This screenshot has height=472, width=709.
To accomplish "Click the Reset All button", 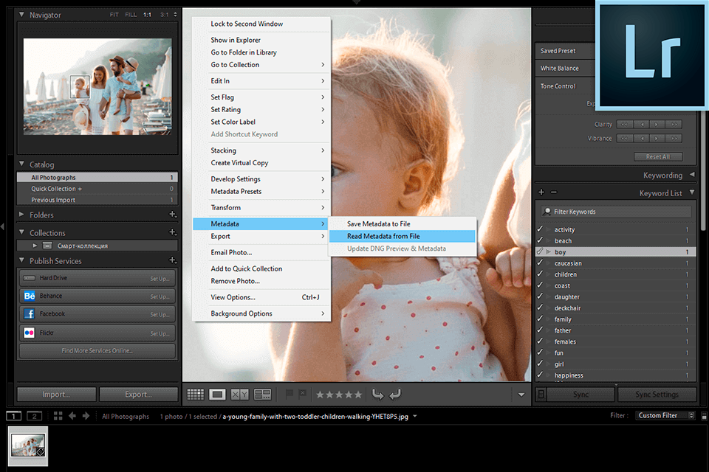I will coord(658,157).
